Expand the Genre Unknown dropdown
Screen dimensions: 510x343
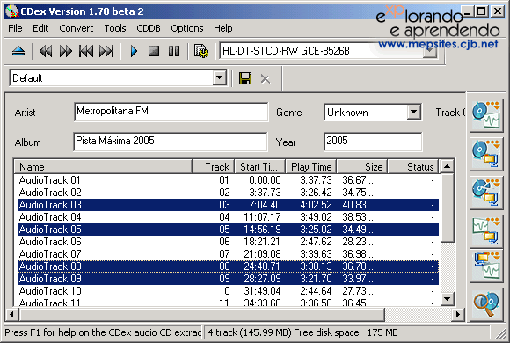(x=414, y=113)
